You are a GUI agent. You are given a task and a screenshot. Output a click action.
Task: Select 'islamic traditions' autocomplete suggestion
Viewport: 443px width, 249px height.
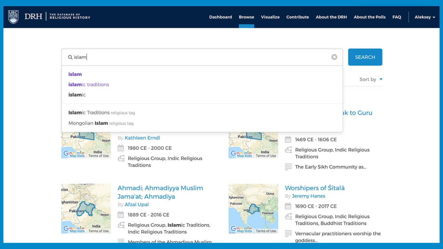(x=89, y=84)
